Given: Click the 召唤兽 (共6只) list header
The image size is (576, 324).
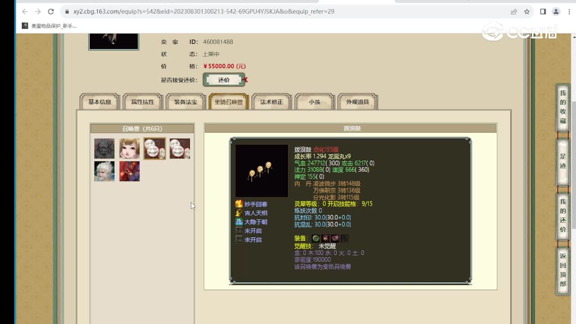Looking at the screenshot, I should point(142,128).
